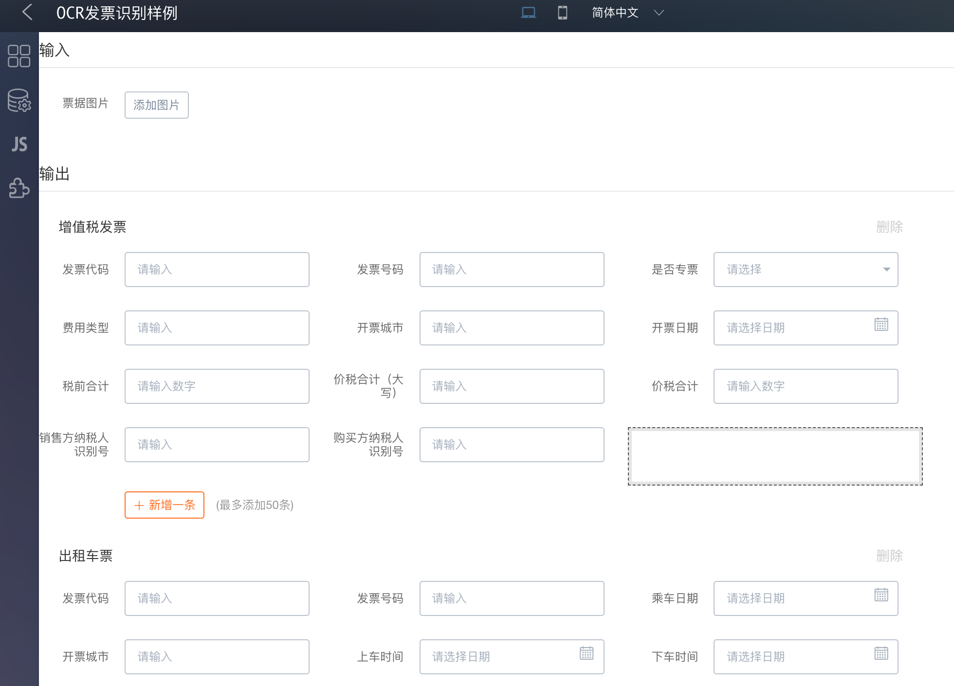Viewport: 954px width, 686px height.
Task: Click the 新增一条 button
Action: tap(165, 505)
